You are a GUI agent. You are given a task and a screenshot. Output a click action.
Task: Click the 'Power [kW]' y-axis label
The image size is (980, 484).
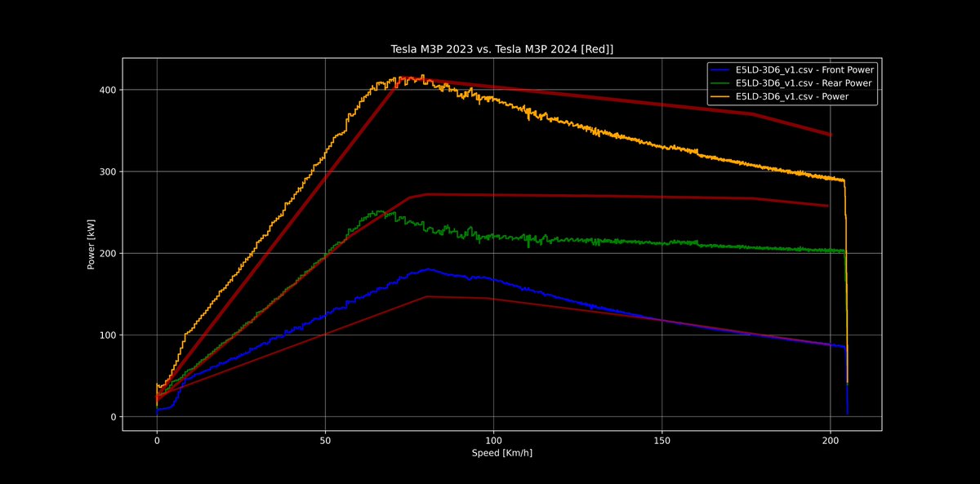pos(91,245)
